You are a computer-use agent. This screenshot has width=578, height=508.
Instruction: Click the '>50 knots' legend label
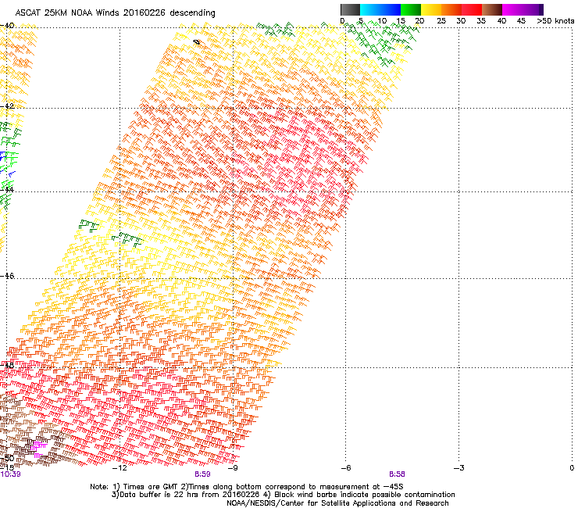coord(555,21)
